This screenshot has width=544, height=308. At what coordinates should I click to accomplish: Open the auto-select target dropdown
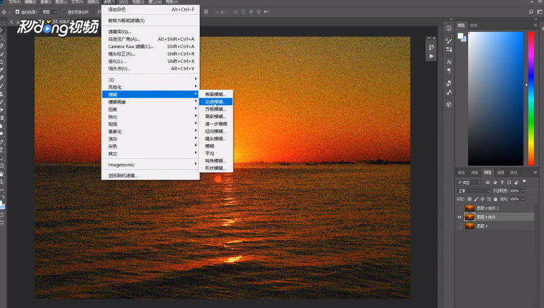[x=49, y=12]
